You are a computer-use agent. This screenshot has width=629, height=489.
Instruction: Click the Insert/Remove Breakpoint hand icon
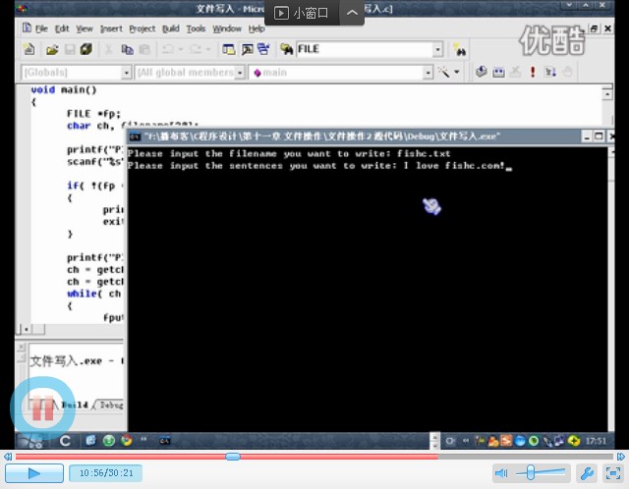(567, 72)
